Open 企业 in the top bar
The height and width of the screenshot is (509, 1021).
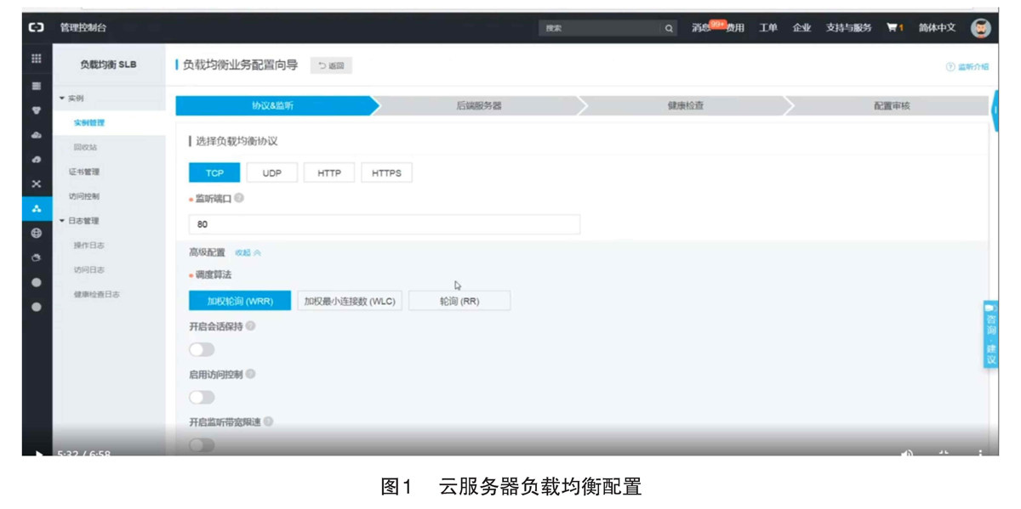tap(801, 28)
